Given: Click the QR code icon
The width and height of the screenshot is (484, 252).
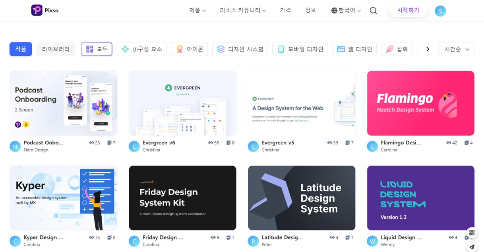Looking at the screenshot, I should pyautogui.click(x=472, y=233).
